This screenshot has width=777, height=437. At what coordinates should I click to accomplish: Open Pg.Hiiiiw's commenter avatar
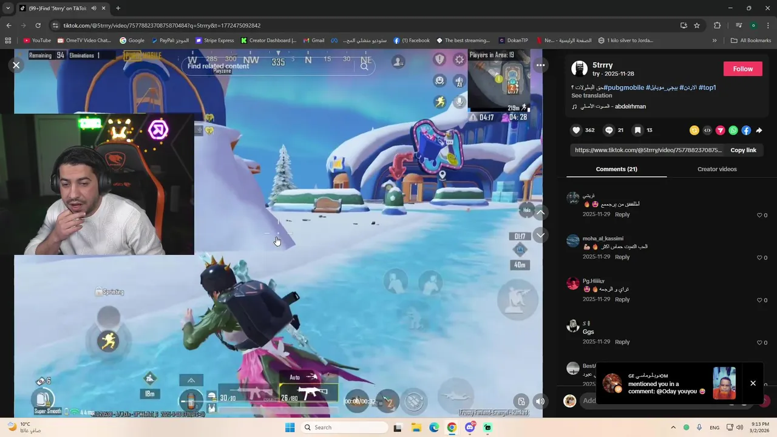coord(573,283)
